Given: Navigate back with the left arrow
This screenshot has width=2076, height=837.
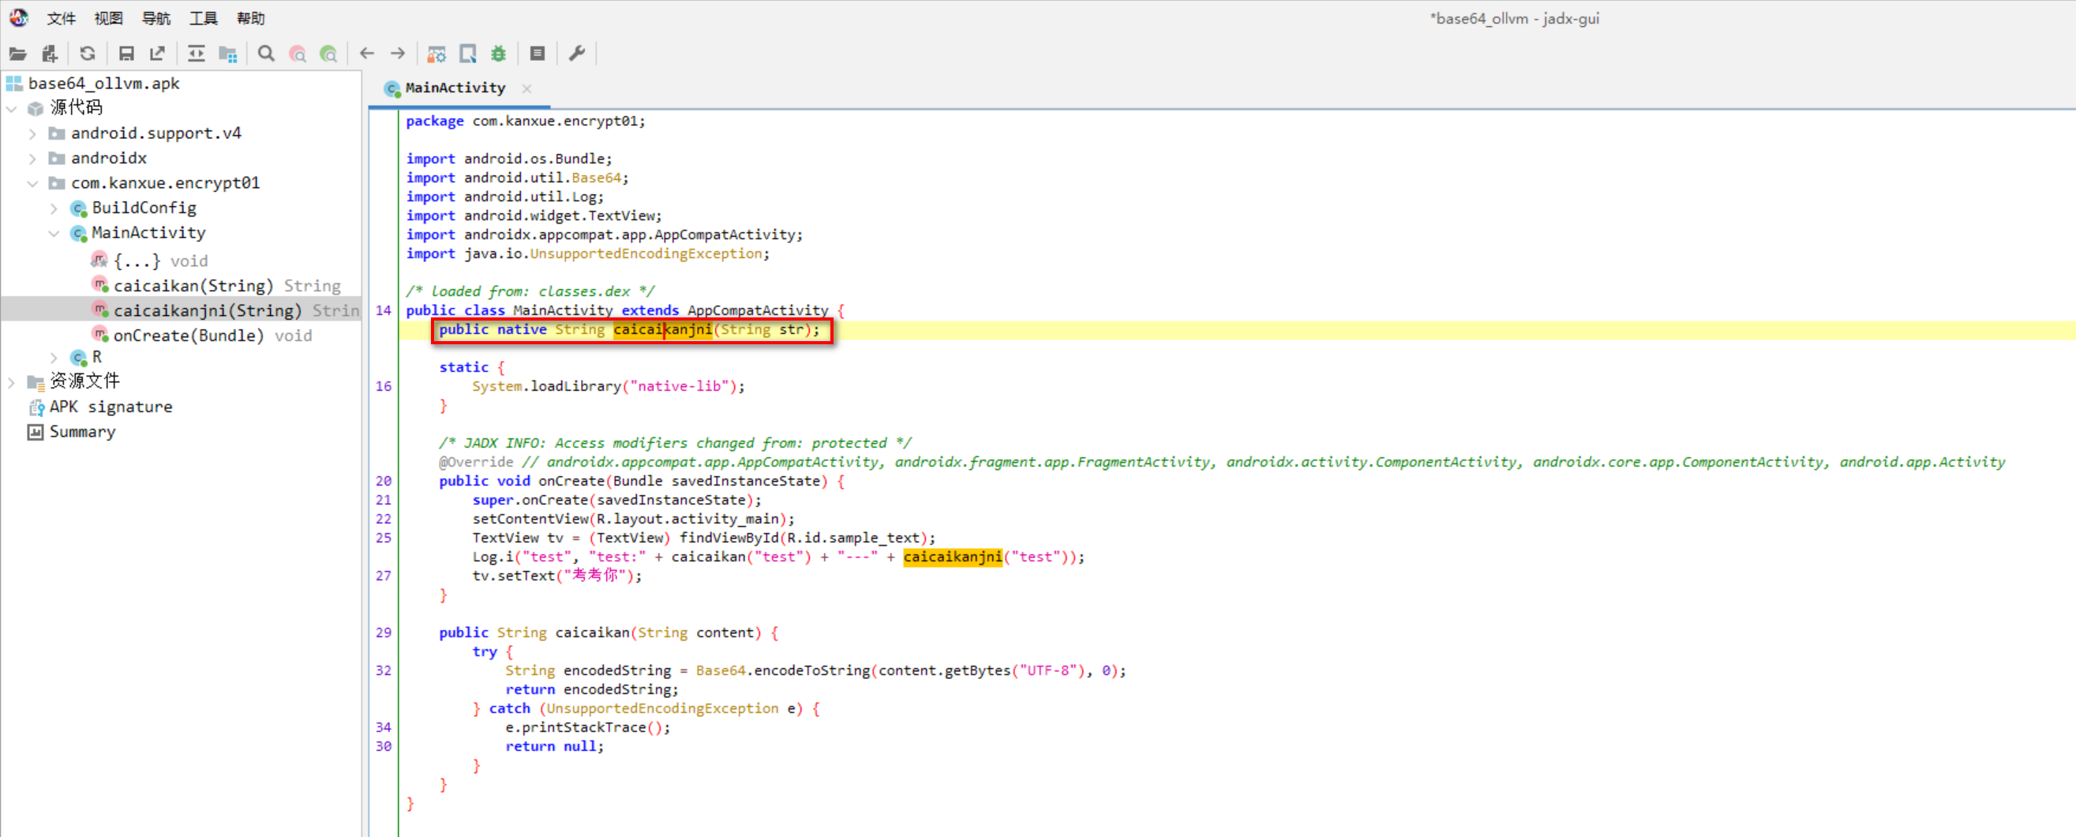Looking at the screenshot, I should [x=367, y=54].
